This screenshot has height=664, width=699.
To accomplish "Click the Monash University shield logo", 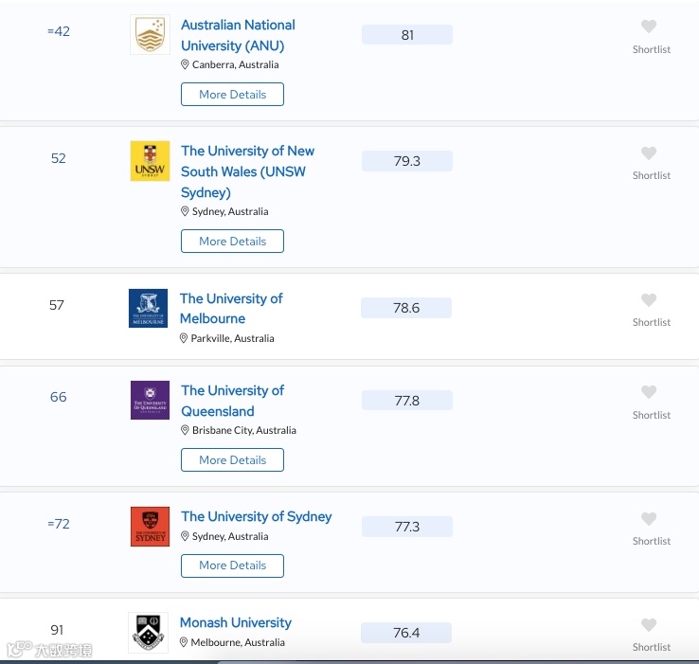I will [x=148, y=633].
